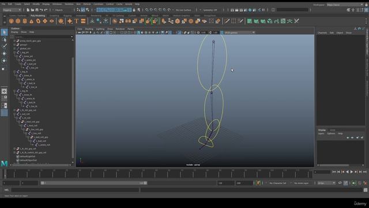The image size is (369, 208).
Task: Click the range slider bar
Action: 93,183
